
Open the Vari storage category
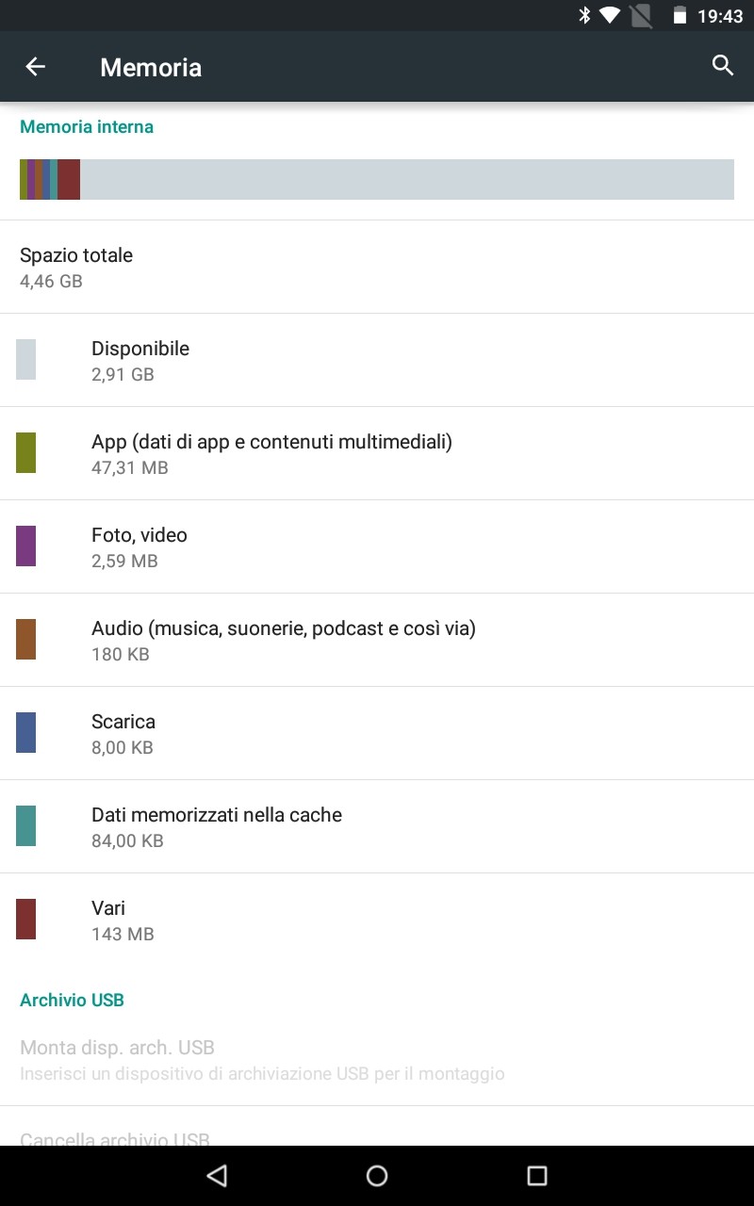[377, 920]
